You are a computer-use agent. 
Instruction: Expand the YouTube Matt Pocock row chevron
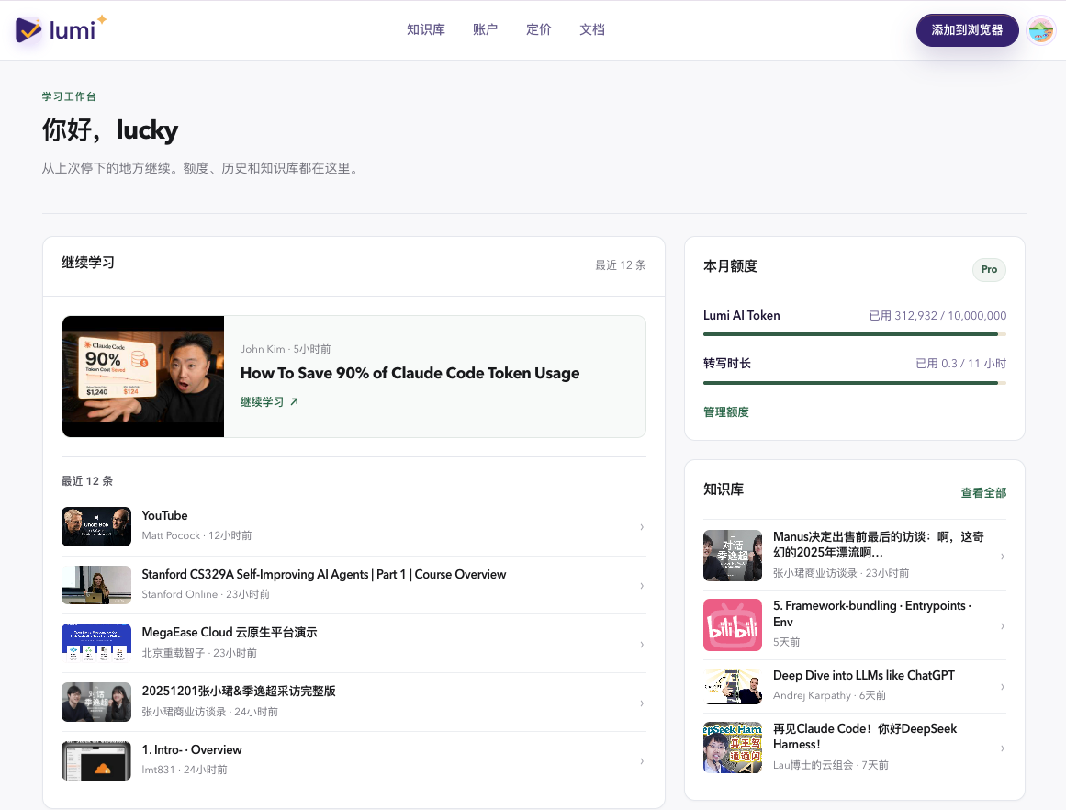click(642, 527)
